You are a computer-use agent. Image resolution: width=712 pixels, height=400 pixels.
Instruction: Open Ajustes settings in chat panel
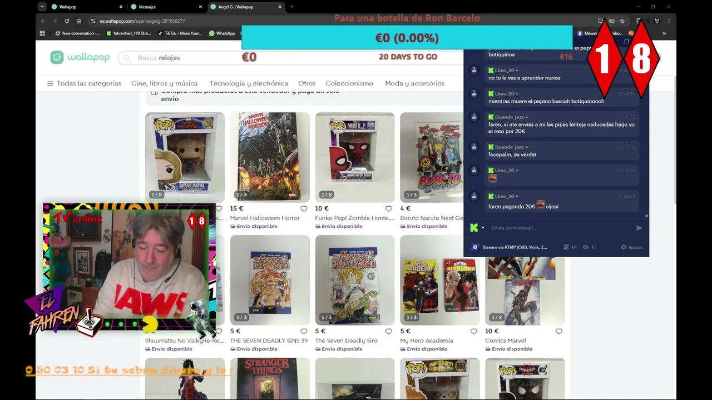[x=631, y=247]
